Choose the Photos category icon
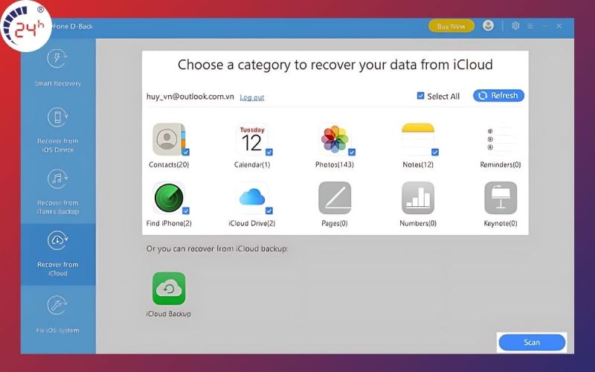This screenshot has width=595, height=372. (335, 139)
